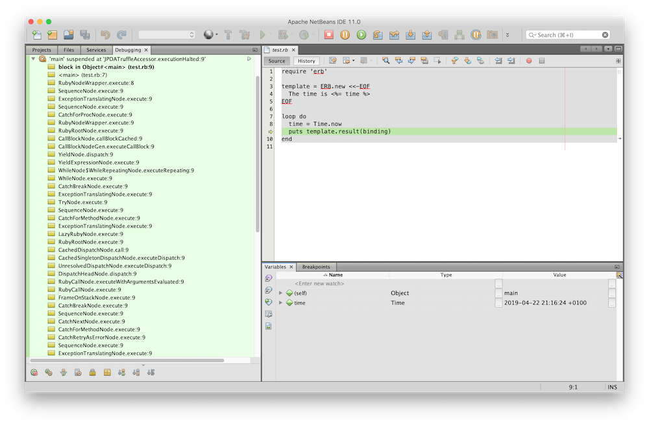Screen dimensions: 649x425
Task: Collapse the 'main' suspended thread node
Action: 33,59
